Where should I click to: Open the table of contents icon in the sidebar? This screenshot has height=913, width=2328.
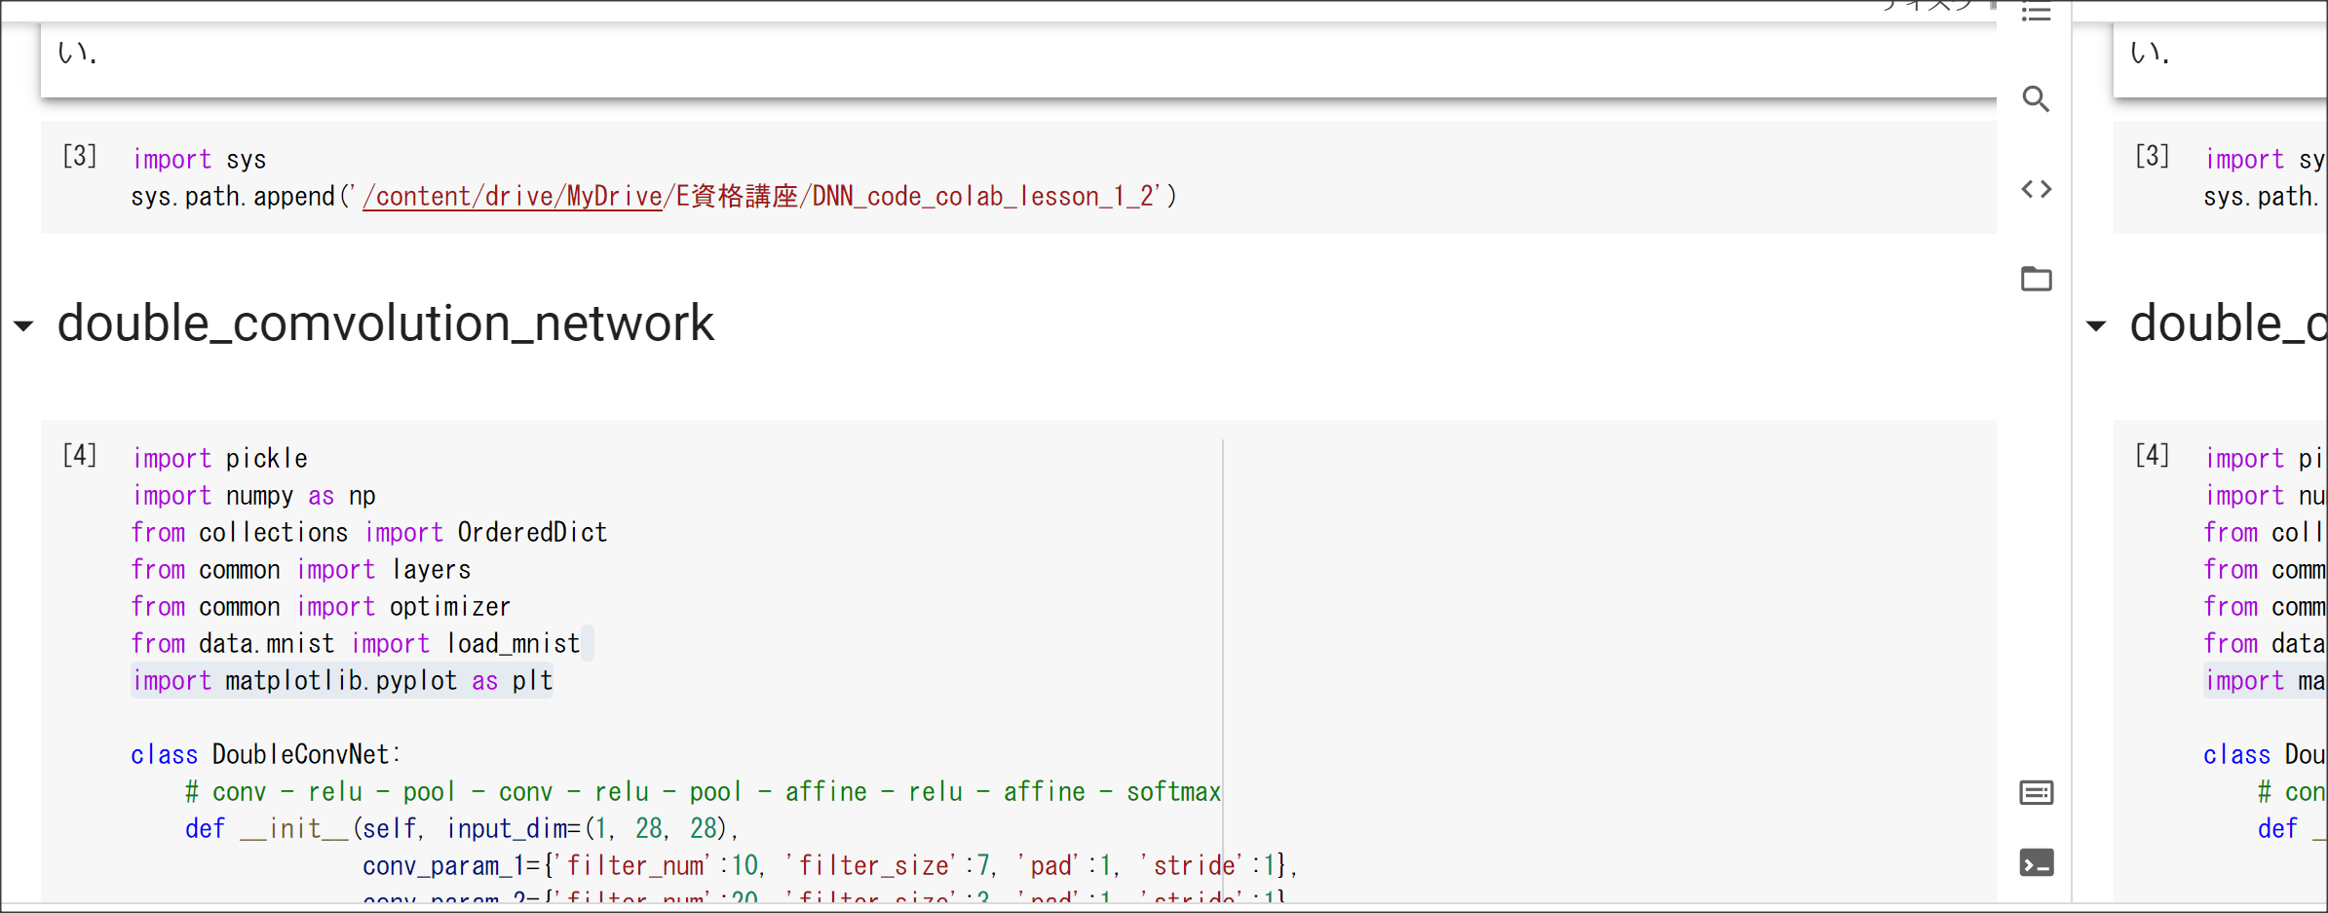tap(2036, 12)
